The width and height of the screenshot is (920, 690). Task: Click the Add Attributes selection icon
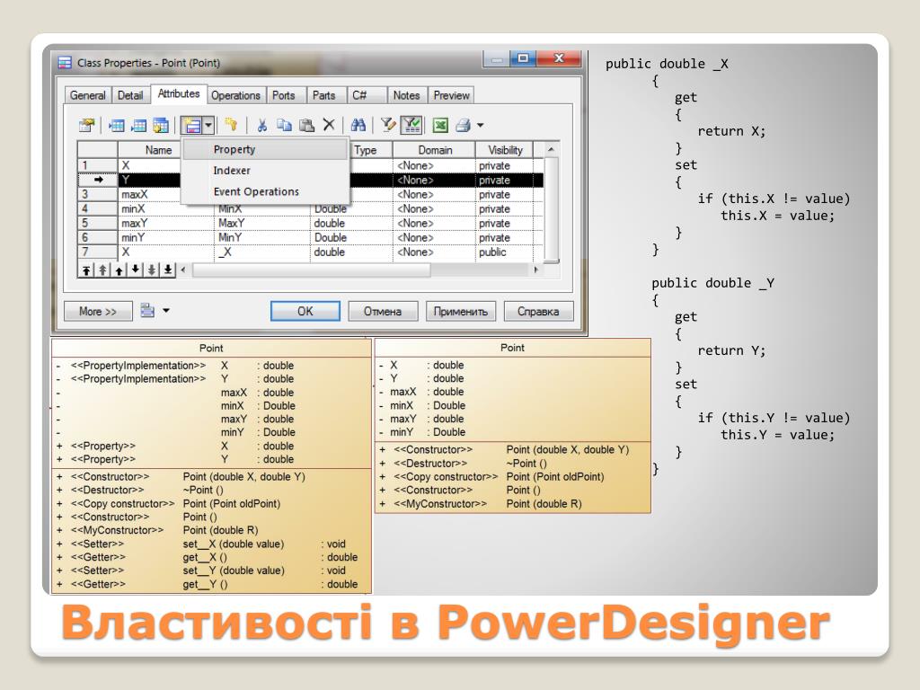[160, 125]
